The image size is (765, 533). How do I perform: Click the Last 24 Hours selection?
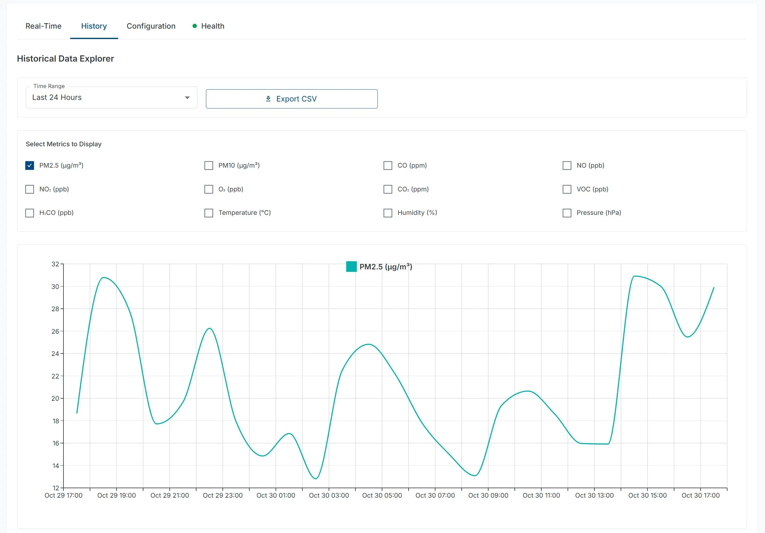(57, 98)
